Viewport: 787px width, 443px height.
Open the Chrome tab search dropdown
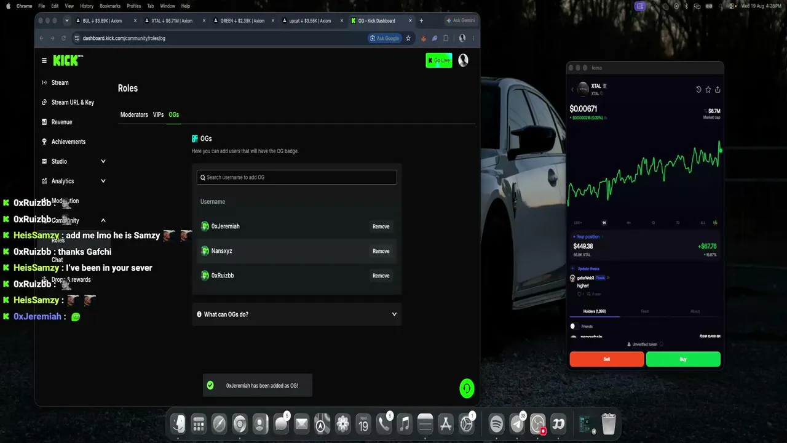tap(66, 20)
